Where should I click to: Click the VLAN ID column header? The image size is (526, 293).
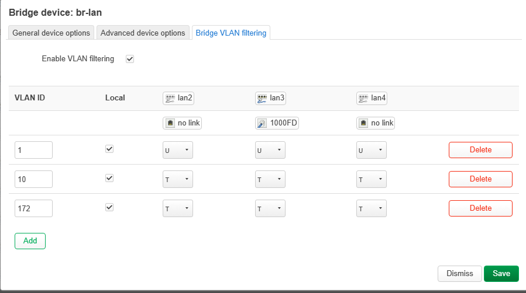coord(30,97)
